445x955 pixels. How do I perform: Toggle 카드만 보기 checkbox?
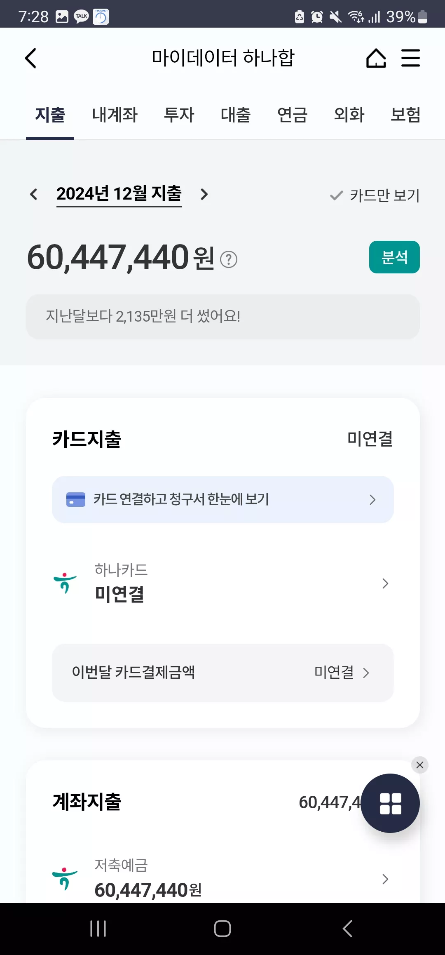[375, 195]
